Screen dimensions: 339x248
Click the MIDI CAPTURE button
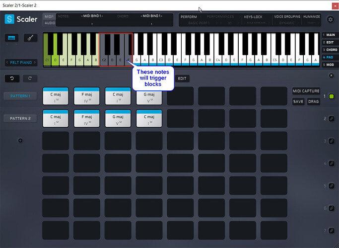(x=306, y=91)
